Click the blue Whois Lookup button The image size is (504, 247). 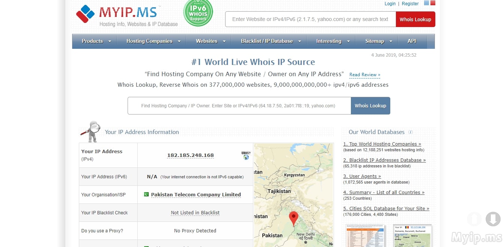[370, 106]
